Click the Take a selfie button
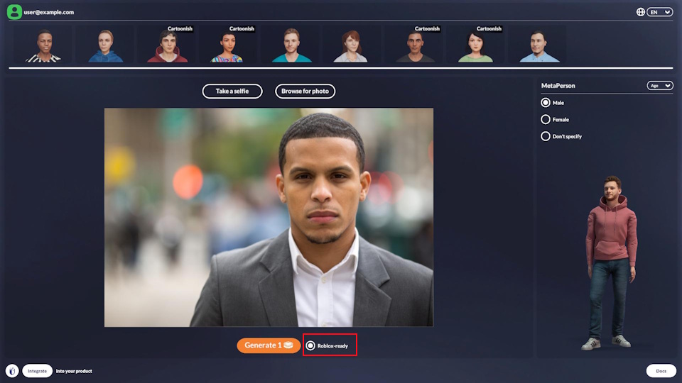The height and width of the screenshot is (383, 682). (232, 91)
